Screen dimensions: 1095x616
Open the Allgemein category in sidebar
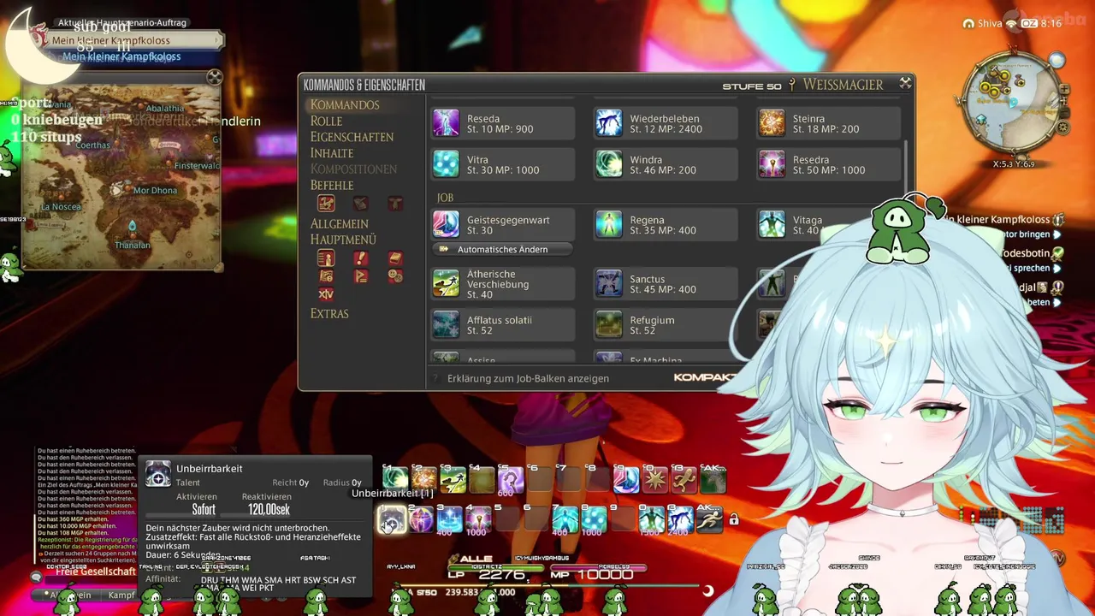pos(339,223)
